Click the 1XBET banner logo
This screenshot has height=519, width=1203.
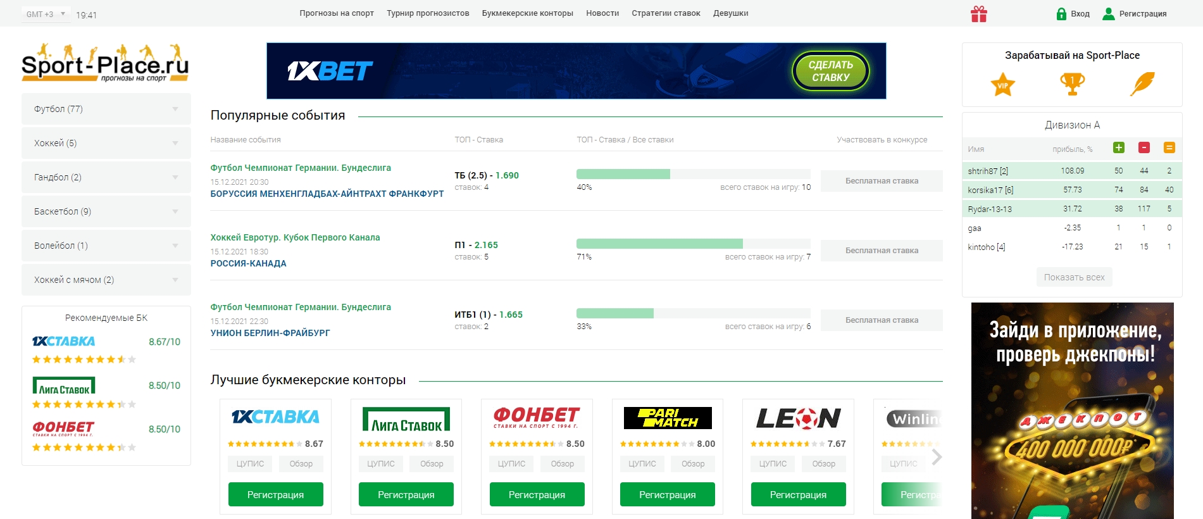click(x=330, y=71)
